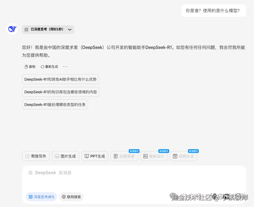254x207 pixels.
Task: Select the 图片生成 image generation tool
Action: (65, 156)
